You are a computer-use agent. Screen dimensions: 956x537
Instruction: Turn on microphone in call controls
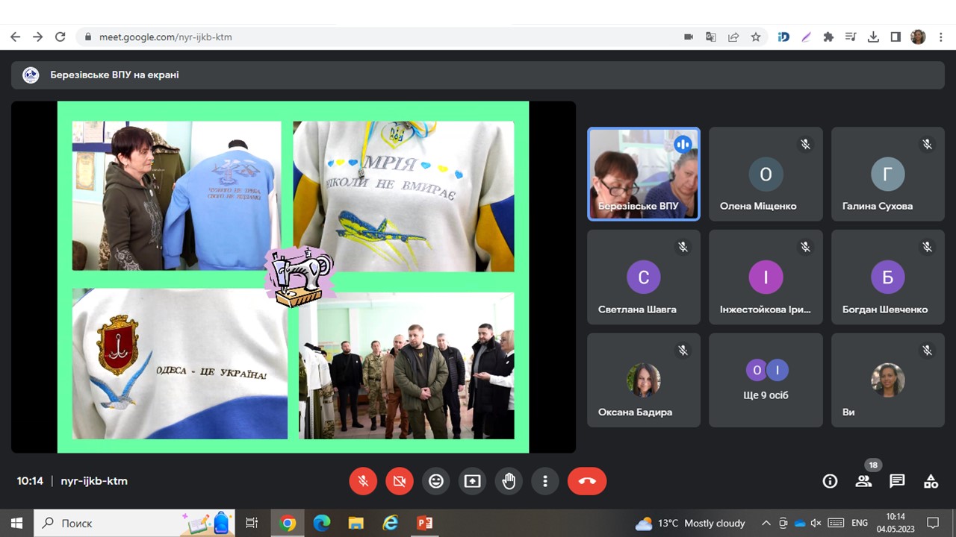point(363,481)
